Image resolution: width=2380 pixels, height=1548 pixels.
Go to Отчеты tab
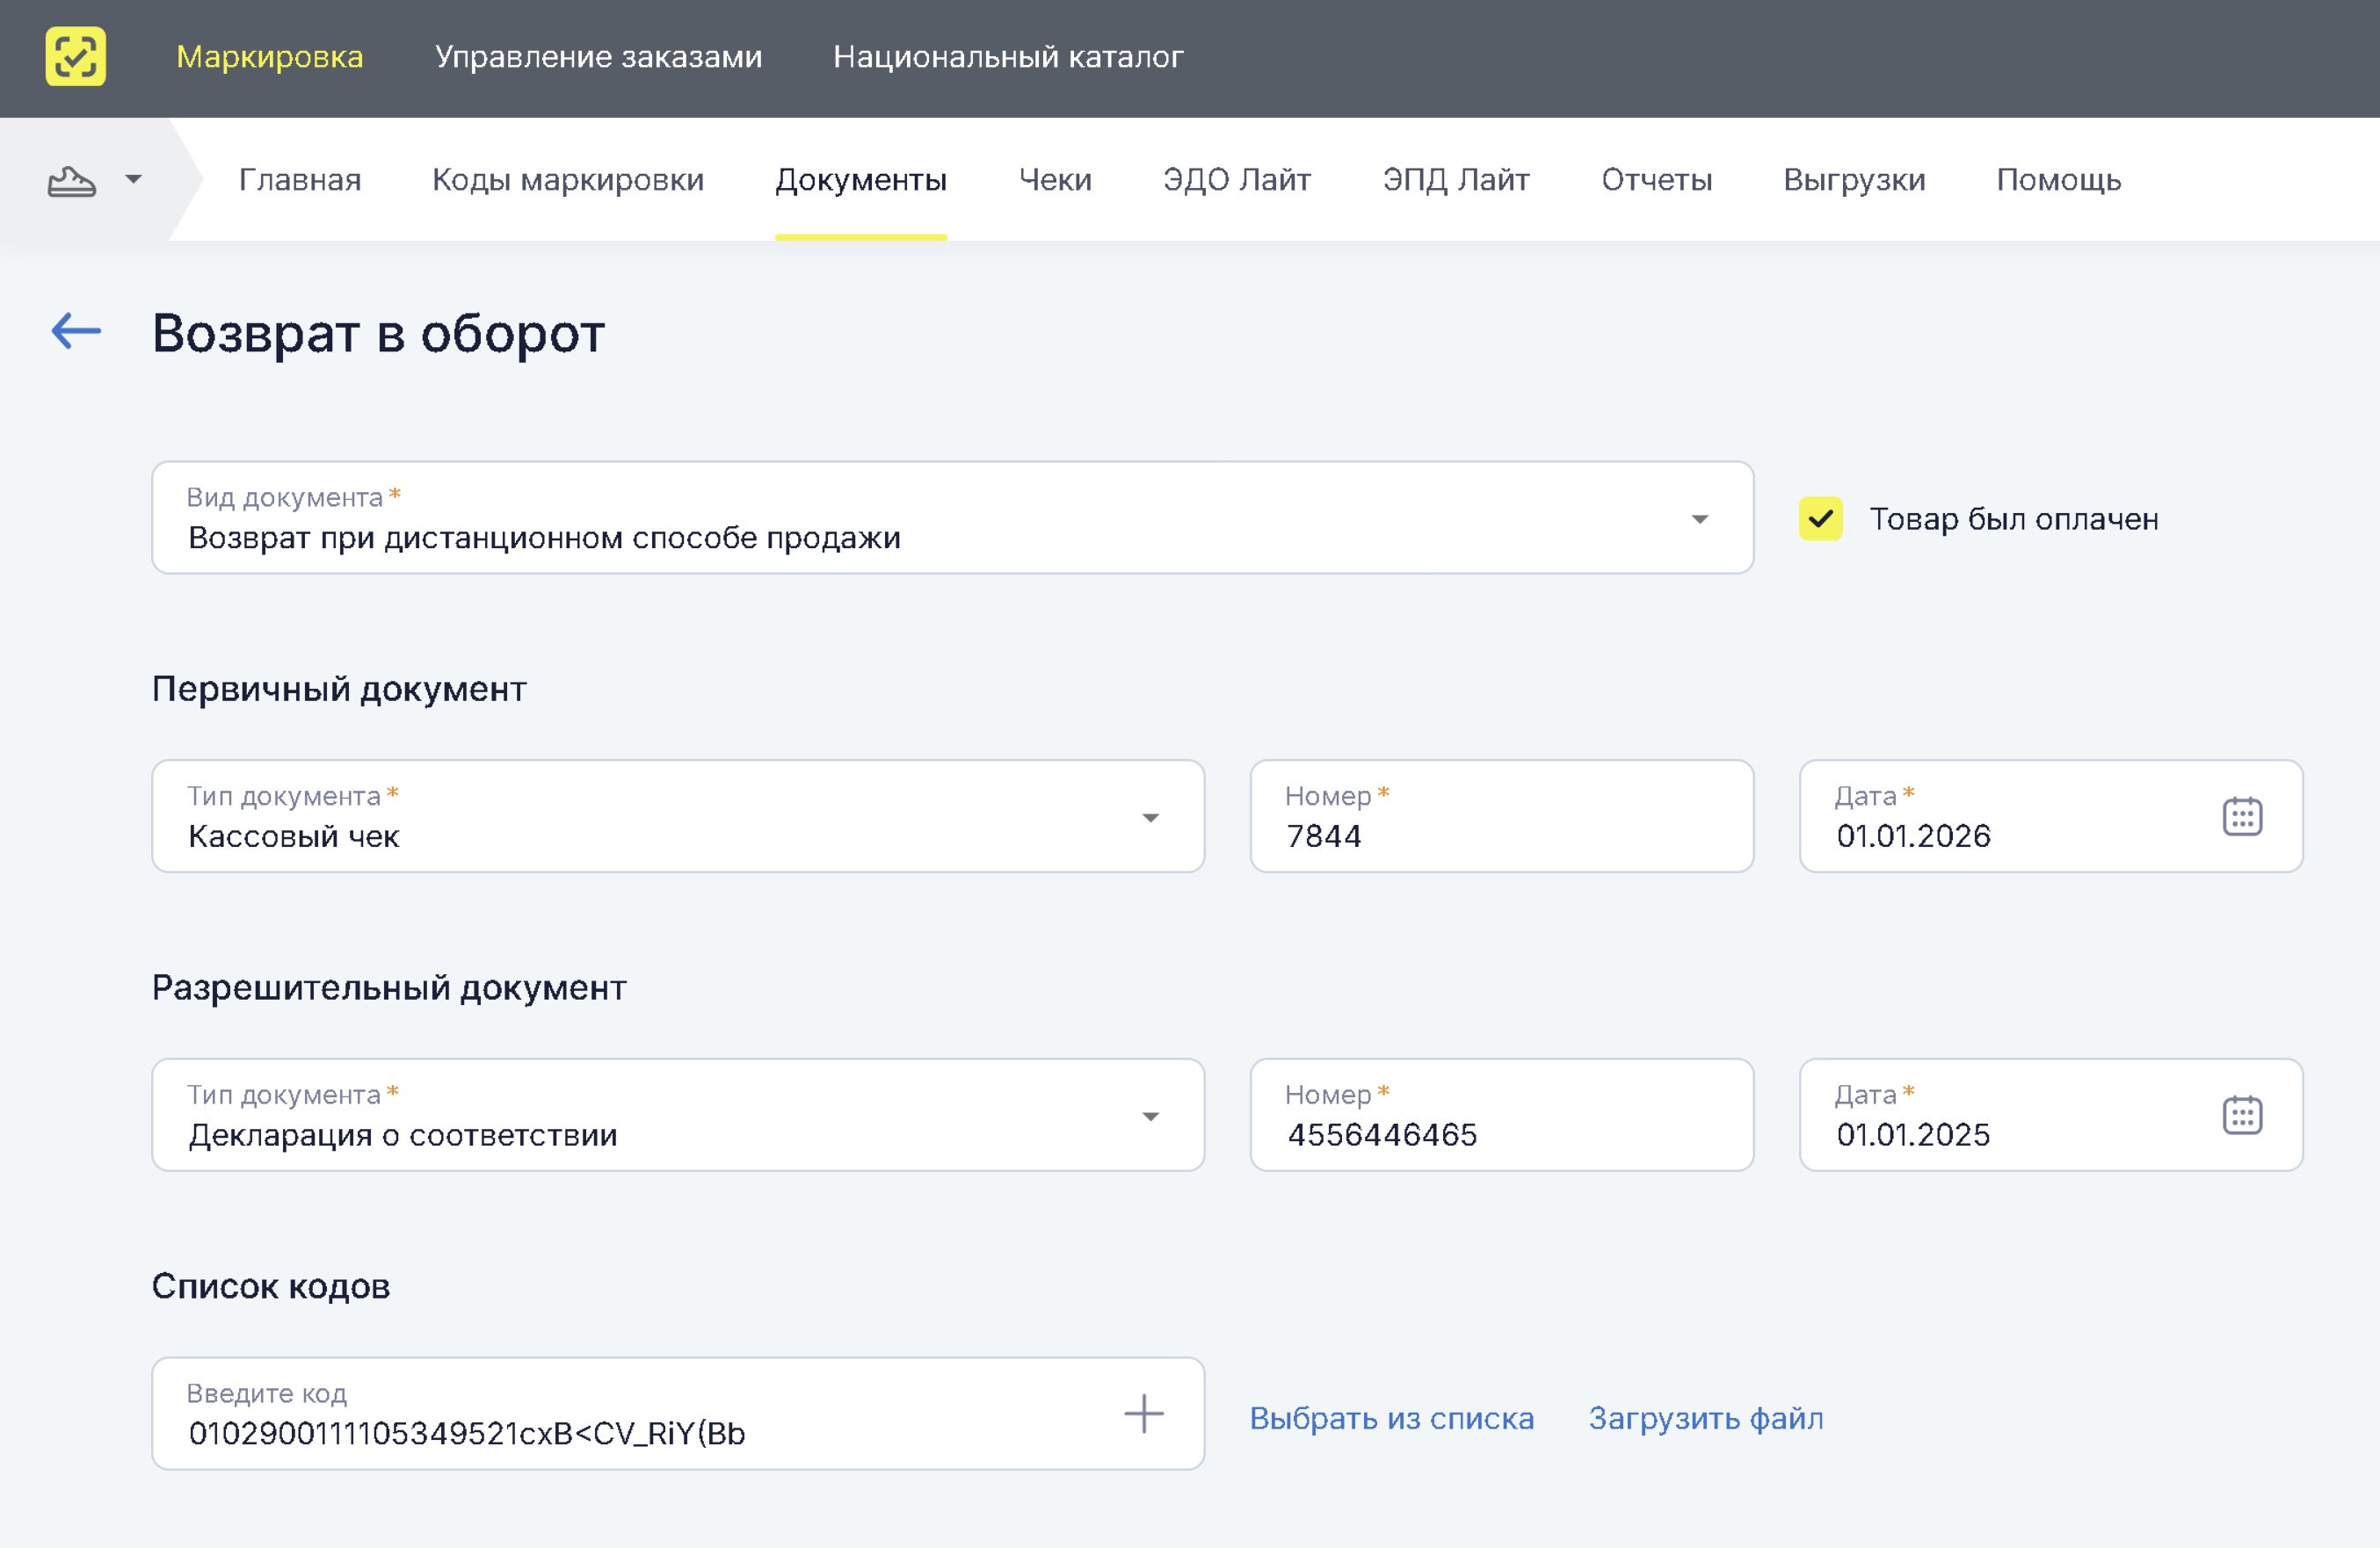click(x=1656, y=180)
